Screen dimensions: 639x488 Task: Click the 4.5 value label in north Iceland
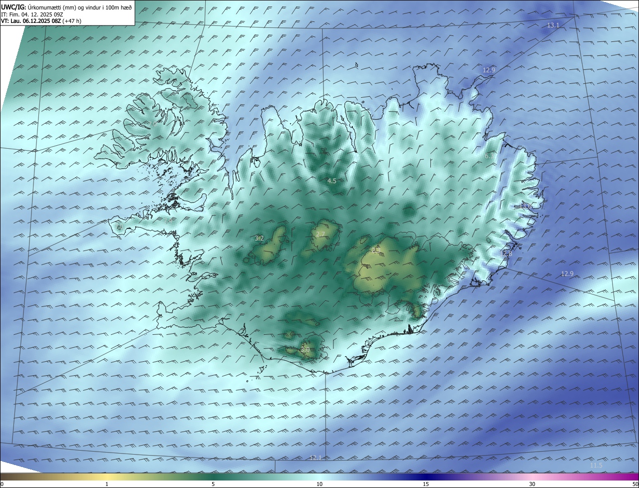click(x=331, y=181)
